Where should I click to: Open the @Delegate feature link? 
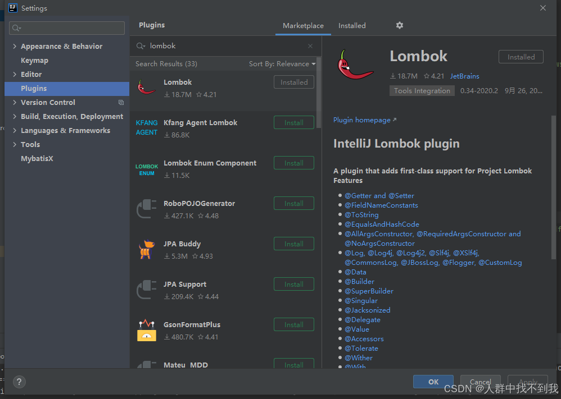(x=363, y=320)
